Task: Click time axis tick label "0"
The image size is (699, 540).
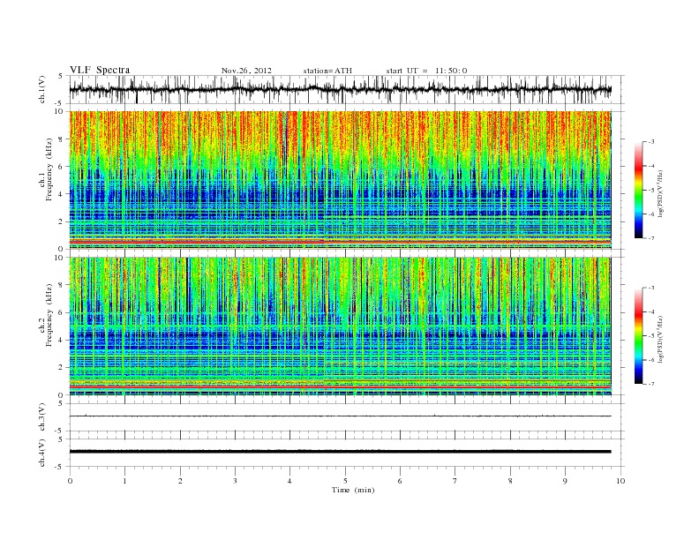Action: tap(70, 481)
